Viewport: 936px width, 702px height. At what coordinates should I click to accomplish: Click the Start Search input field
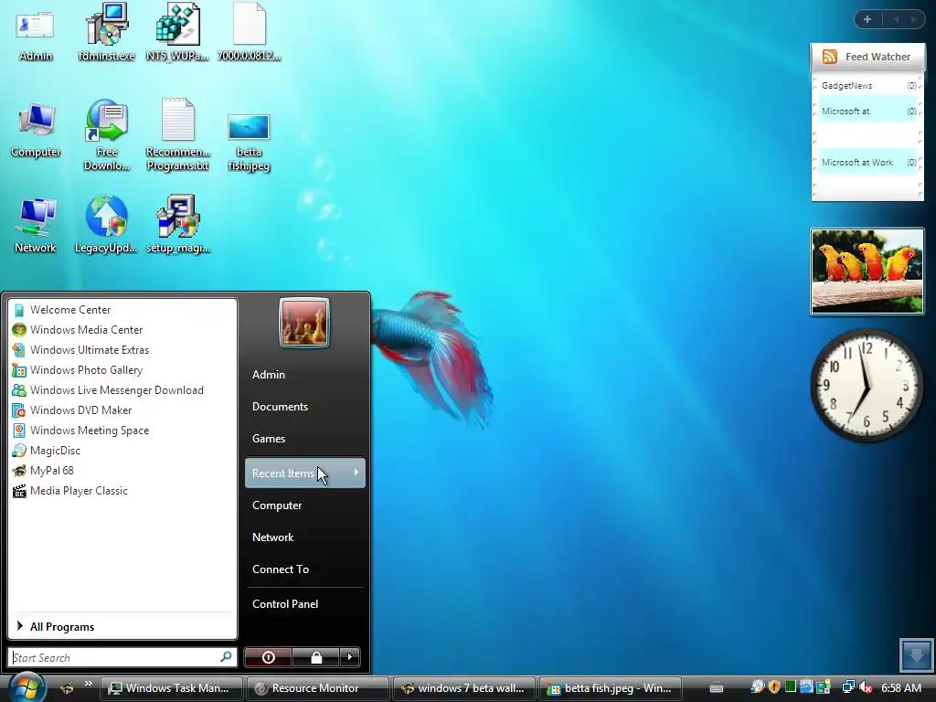(113, 657)
